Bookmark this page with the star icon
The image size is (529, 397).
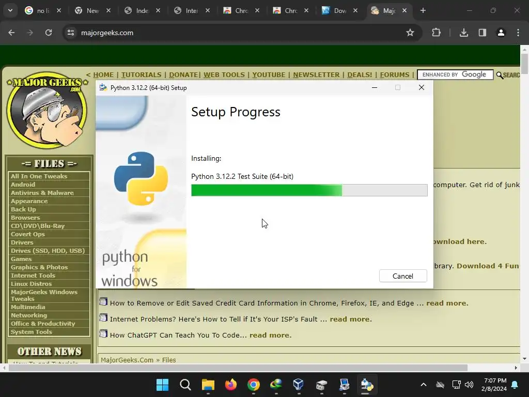(410, 33)
